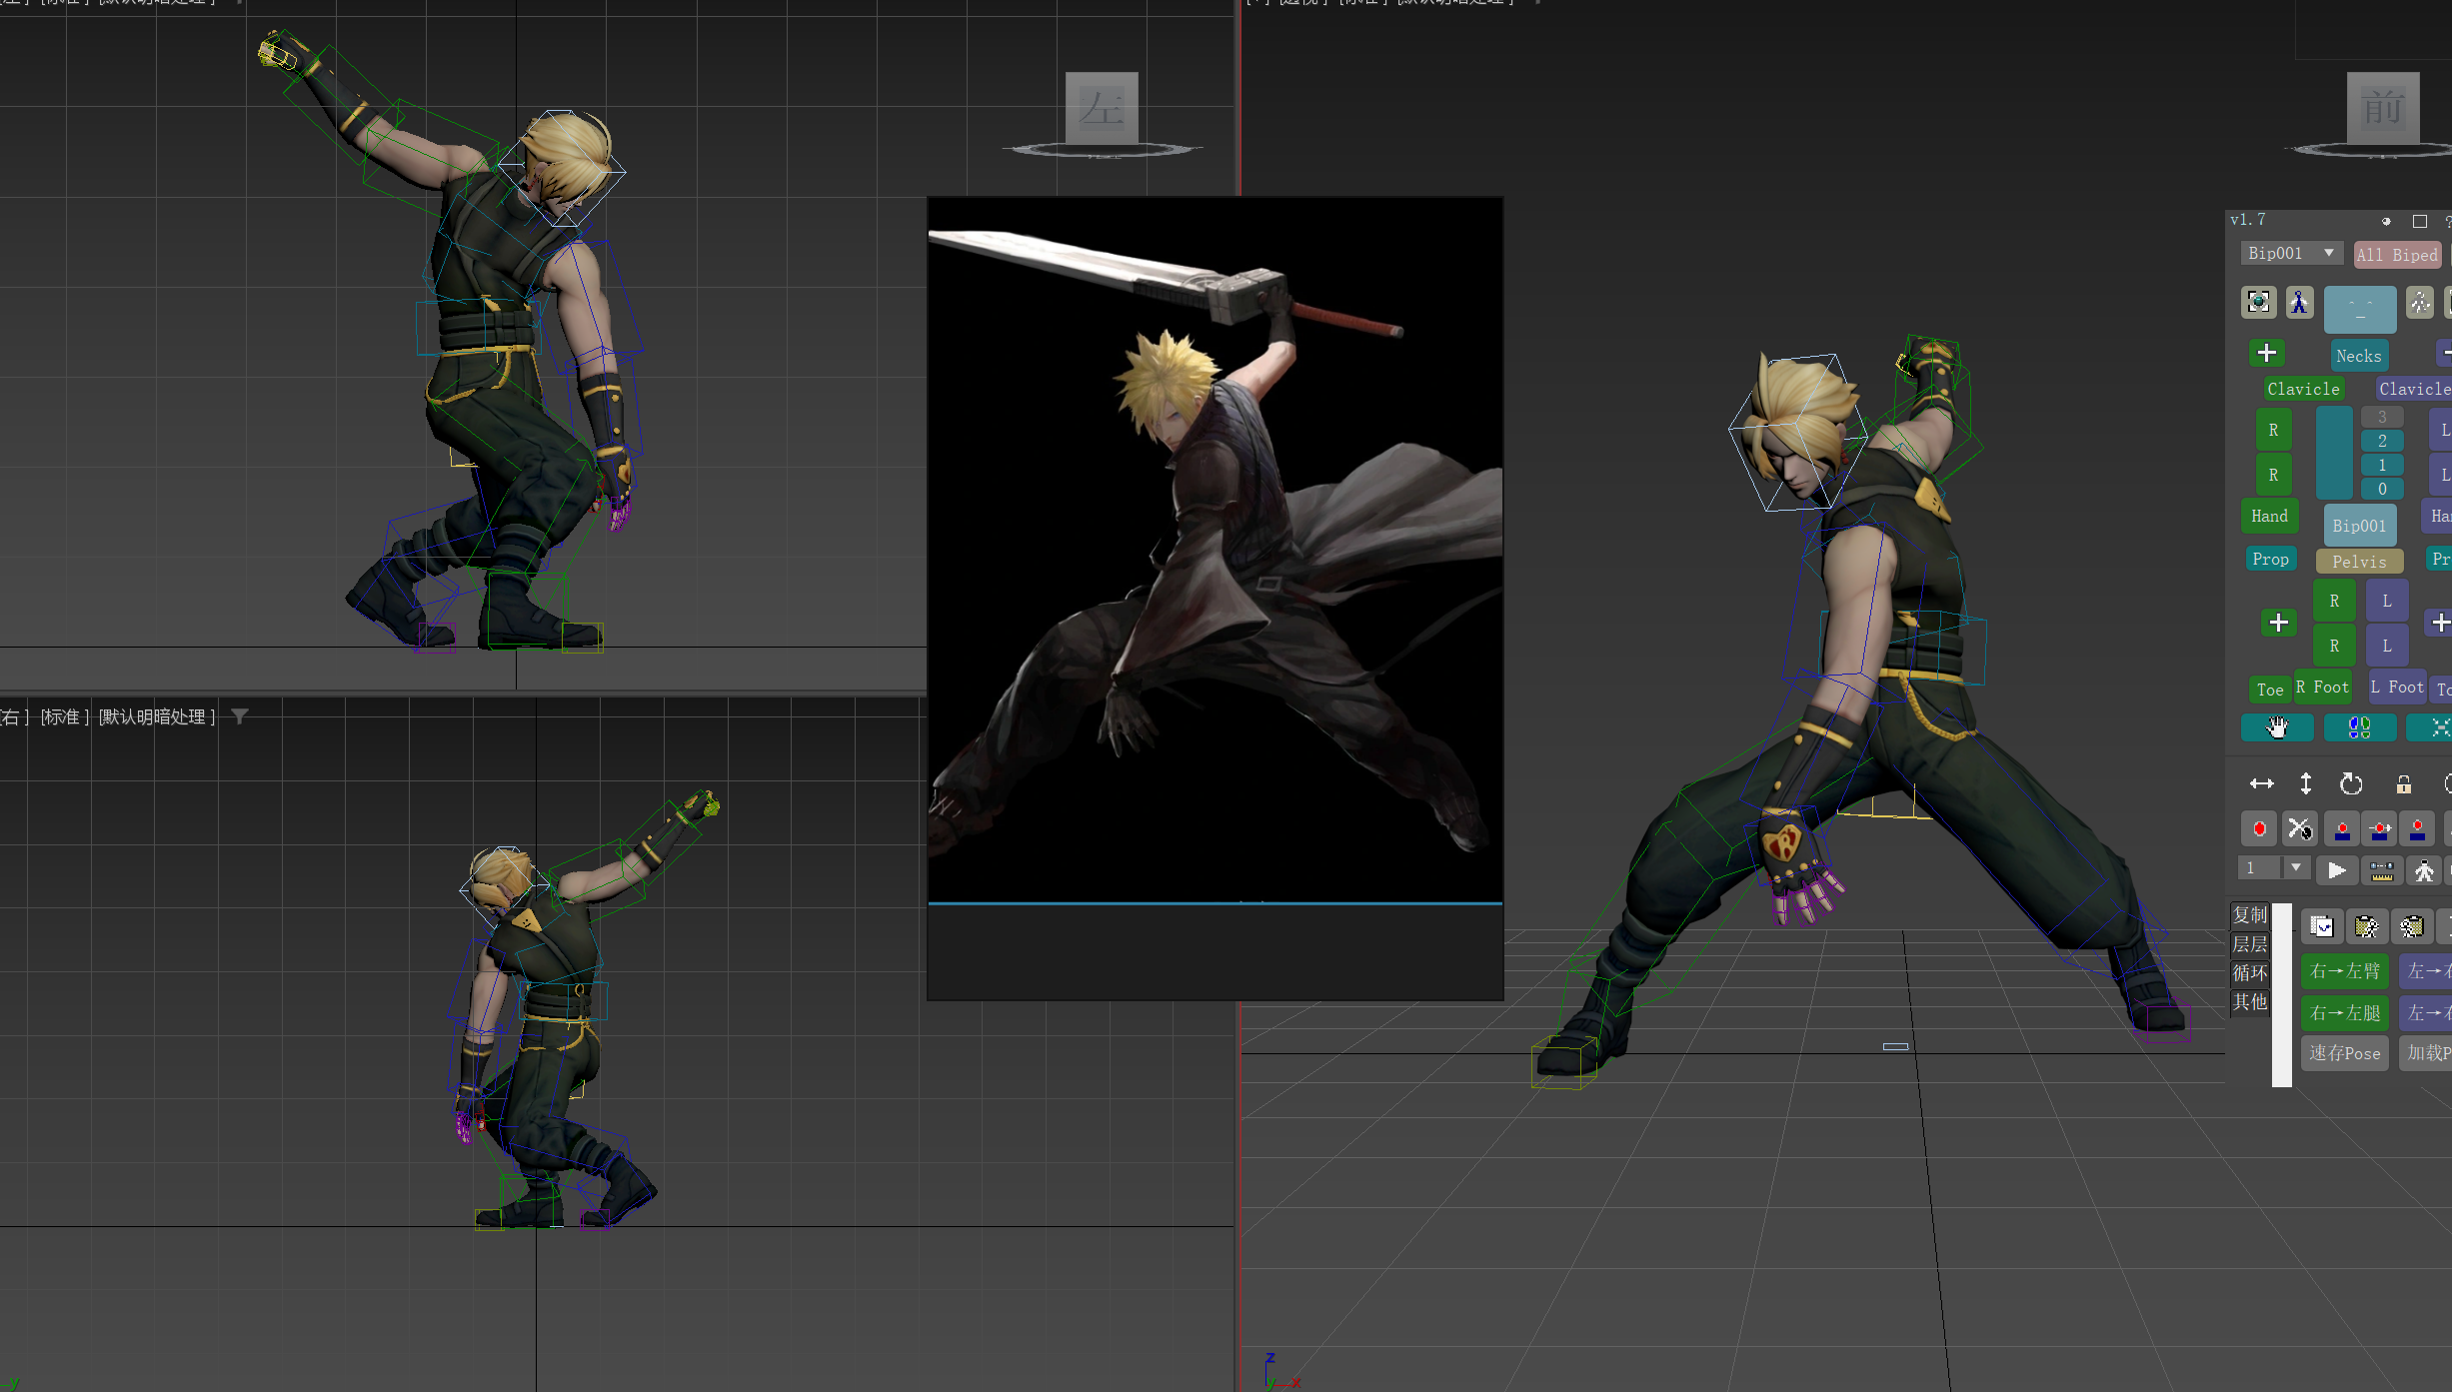
Task: Click the footsteps icon button
Action: tap(2359, 727)
